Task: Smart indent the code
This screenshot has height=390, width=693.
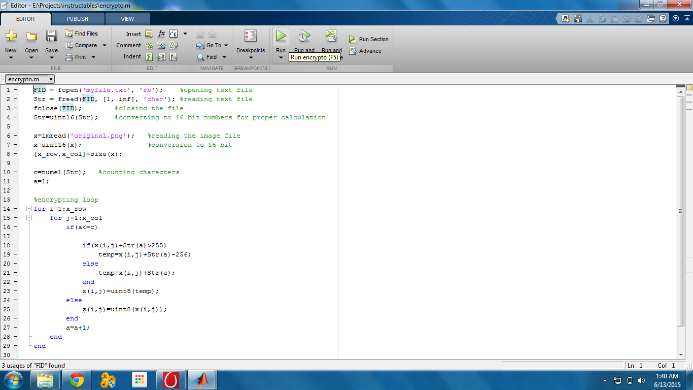Action: pos(149,57)
